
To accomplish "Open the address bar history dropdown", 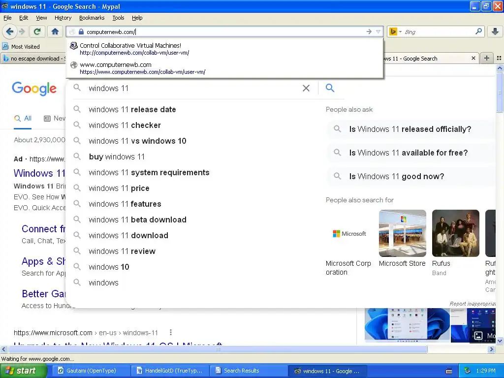I will [x=378, y=31].
